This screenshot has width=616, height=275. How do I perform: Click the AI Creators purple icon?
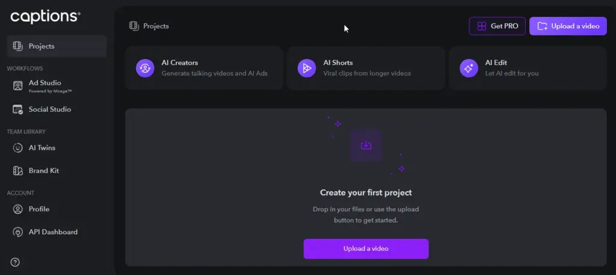(x=145, y=68)
